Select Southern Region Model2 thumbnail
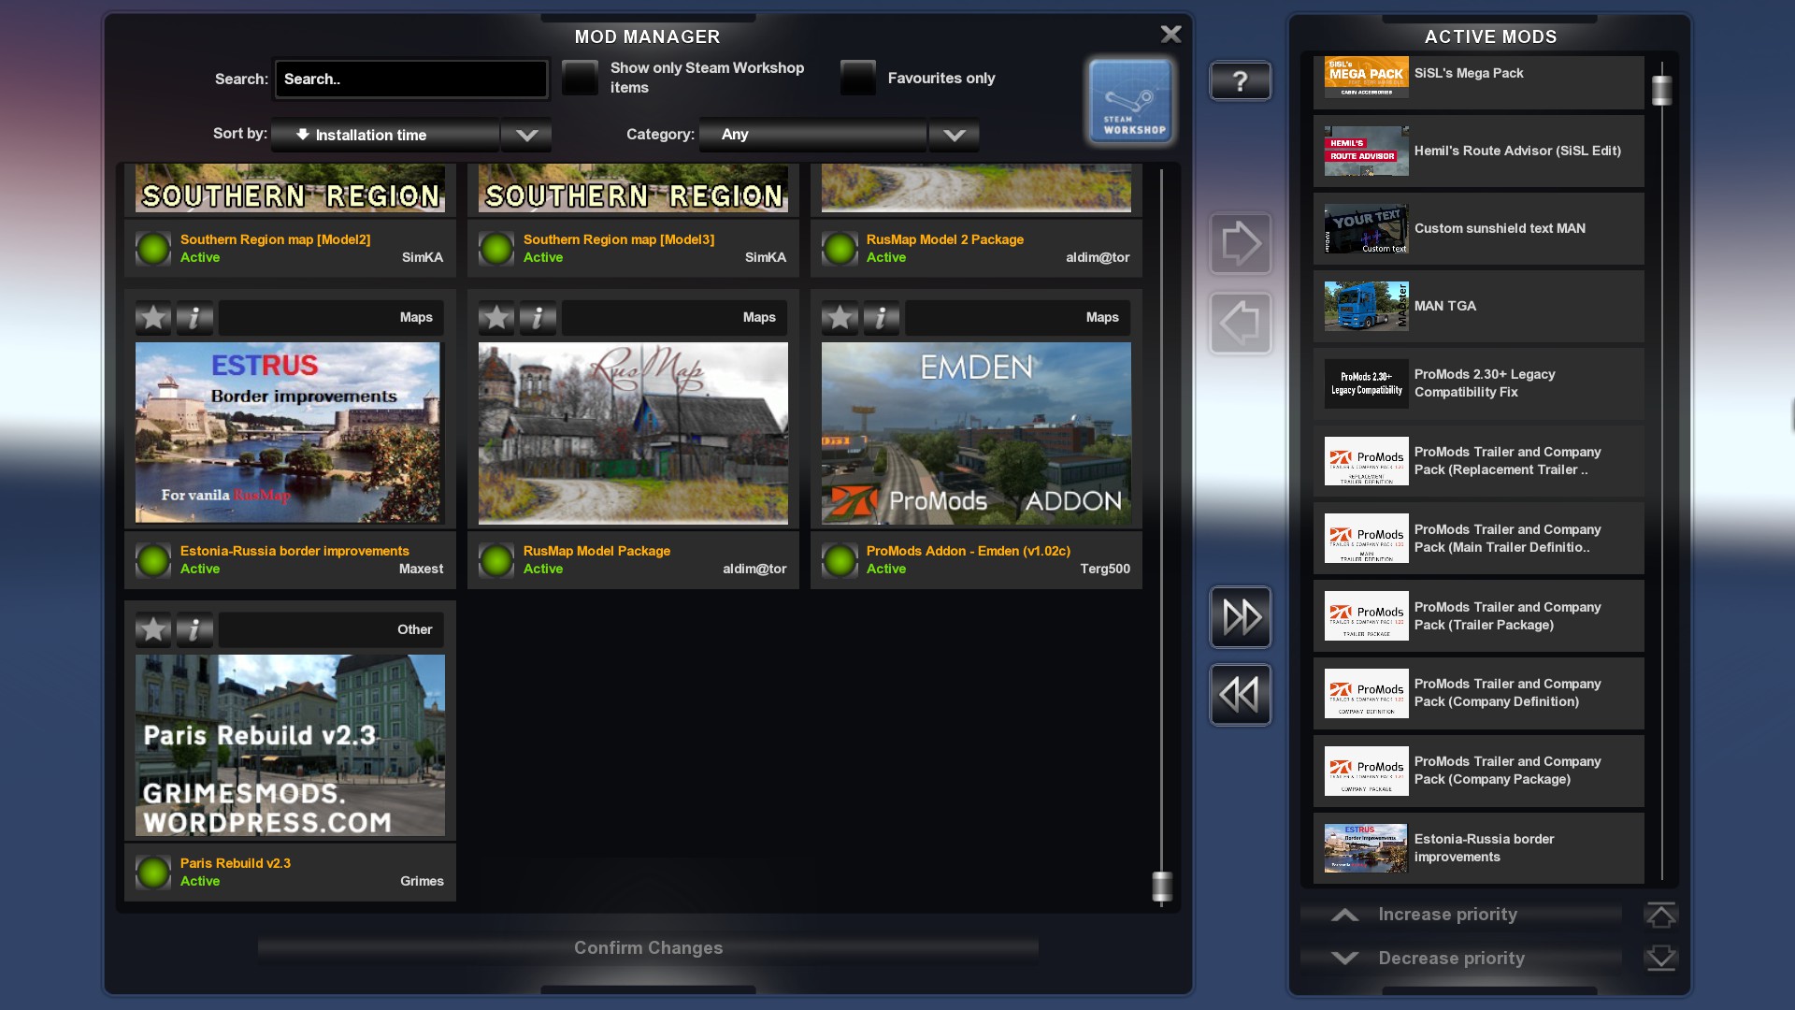This screenshot has height=1010, width=1795. click(x=290, y=189)
